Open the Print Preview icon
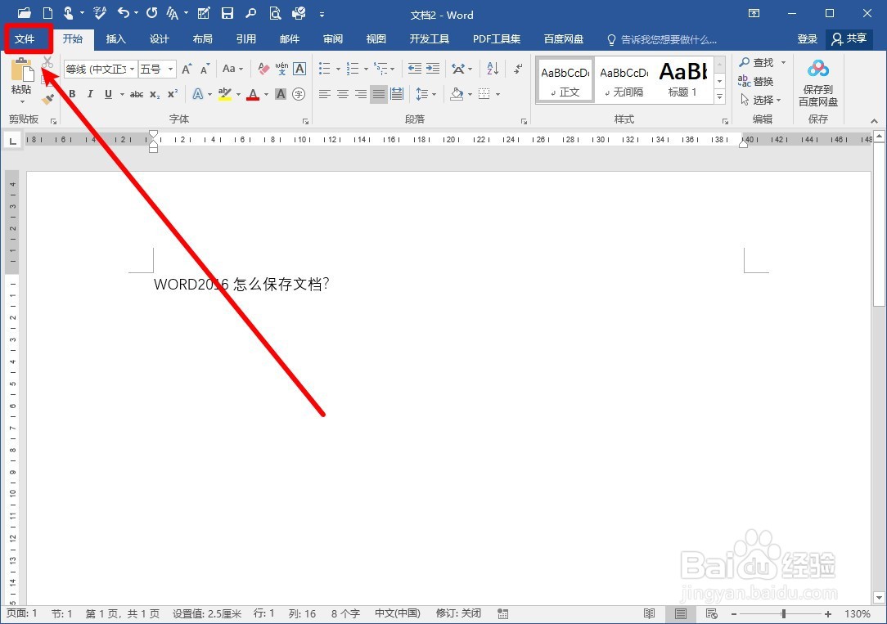The image size is (887, 624). pyautogui.click(x=275, y=13)
